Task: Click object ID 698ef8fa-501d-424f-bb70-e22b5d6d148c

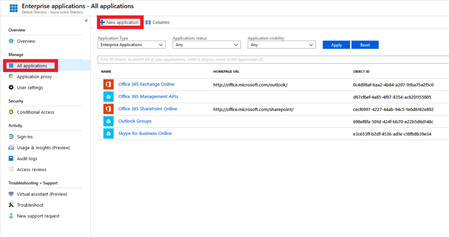Action: [x=393, y=122]
